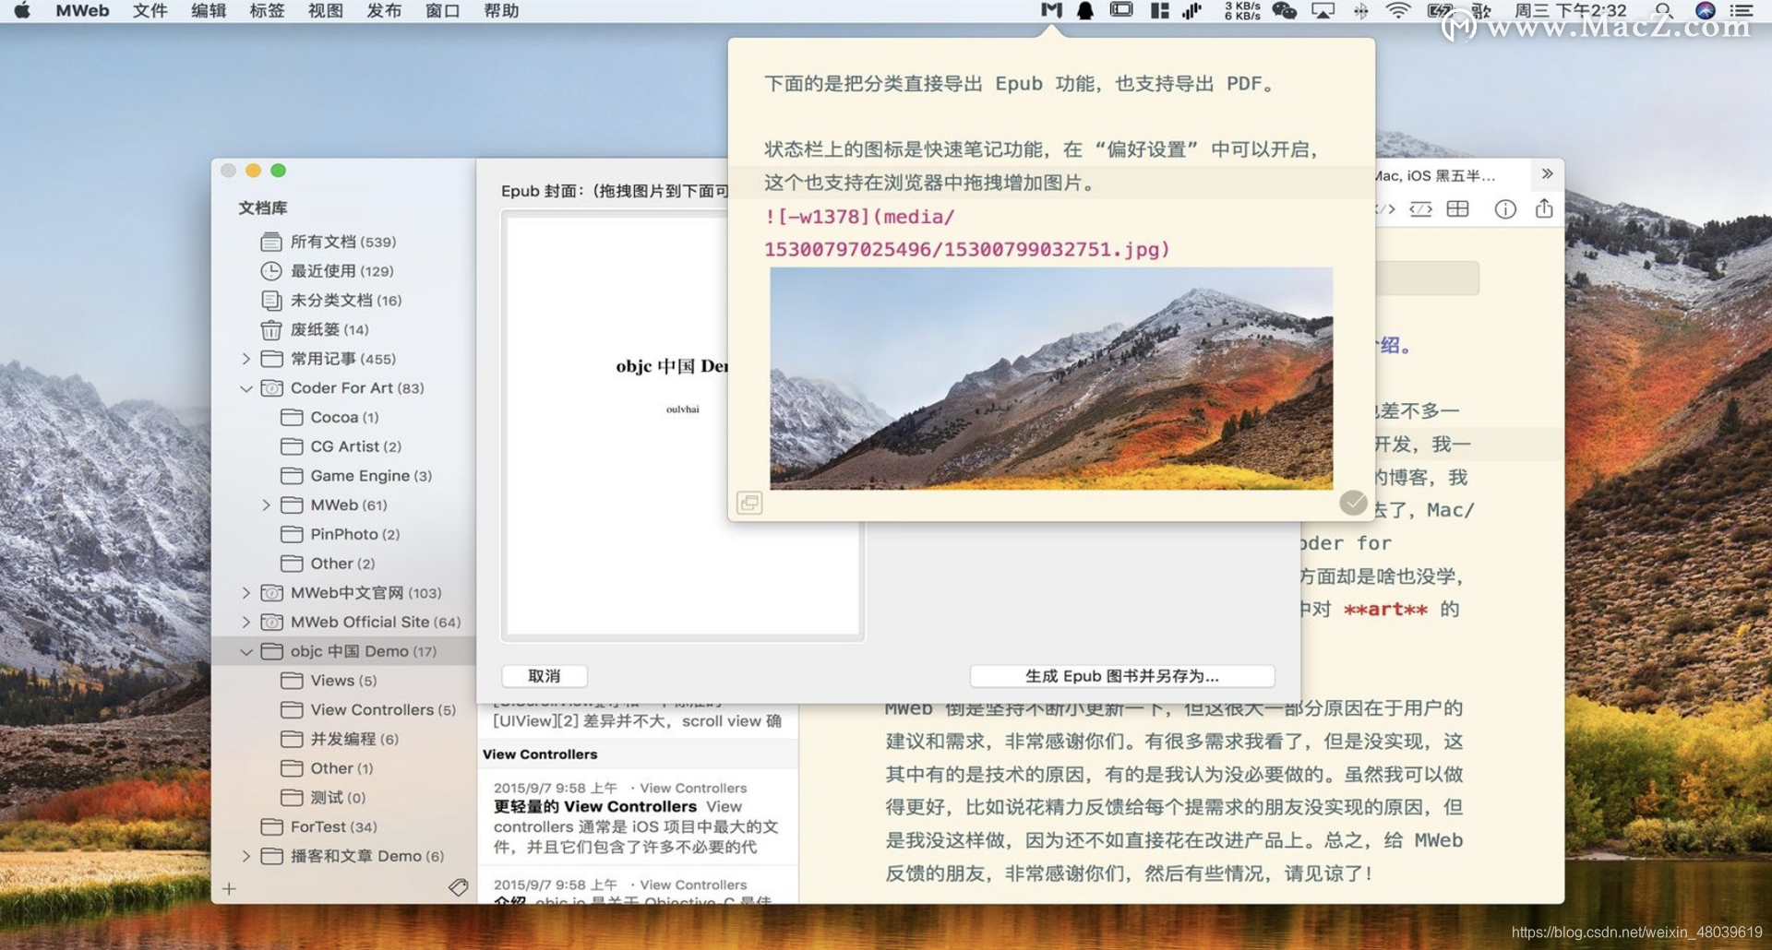Click the WeChat icon in the menu bar
The width and height of the screenshot is (1772, 950).
coord(1284,10)
